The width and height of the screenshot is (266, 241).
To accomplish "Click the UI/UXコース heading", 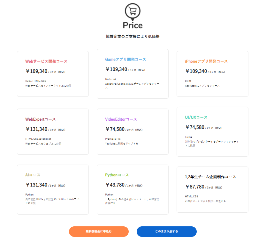I will click(196, 117).
